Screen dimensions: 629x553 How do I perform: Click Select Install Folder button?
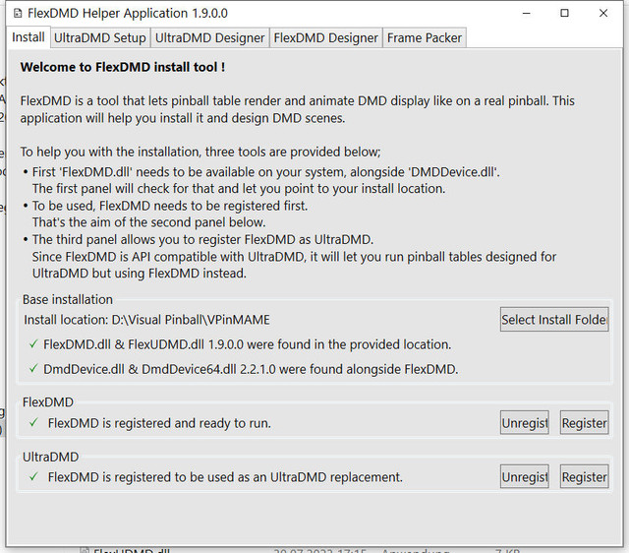click(554, 319)
